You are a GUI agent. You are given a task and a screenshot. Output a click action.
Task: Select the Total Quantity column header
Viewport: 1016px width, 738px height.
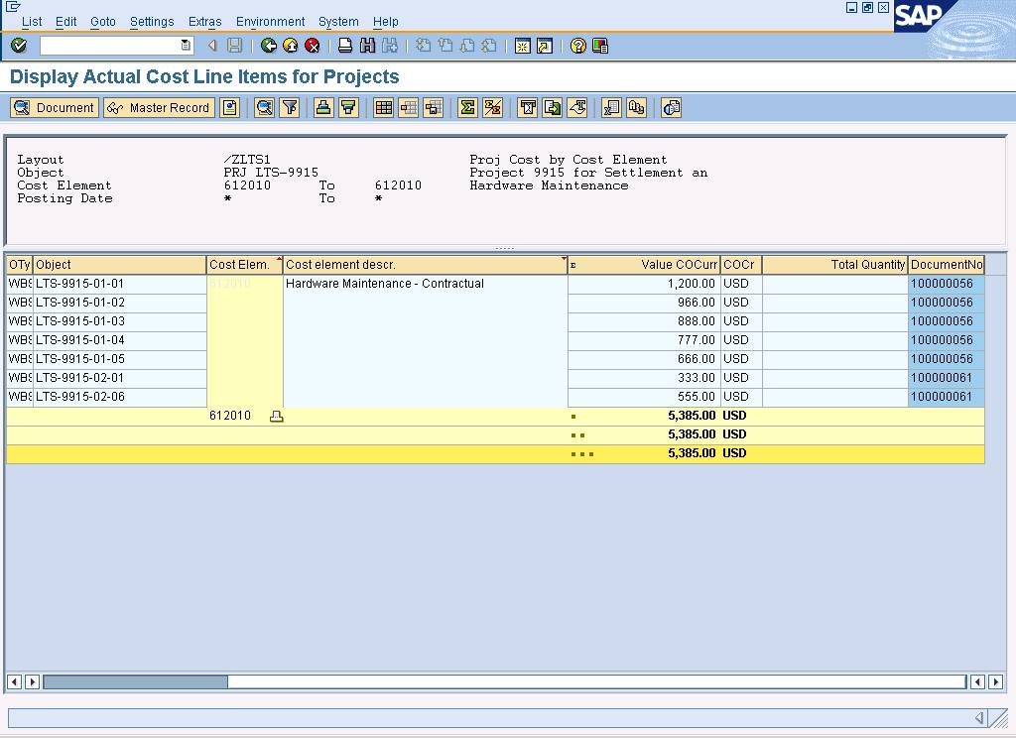(x=834, y=265)
